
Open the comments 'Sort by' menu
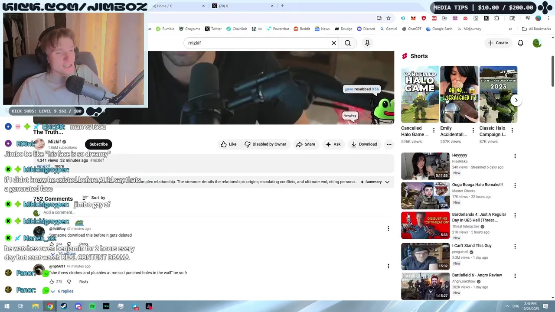(94, 198)
